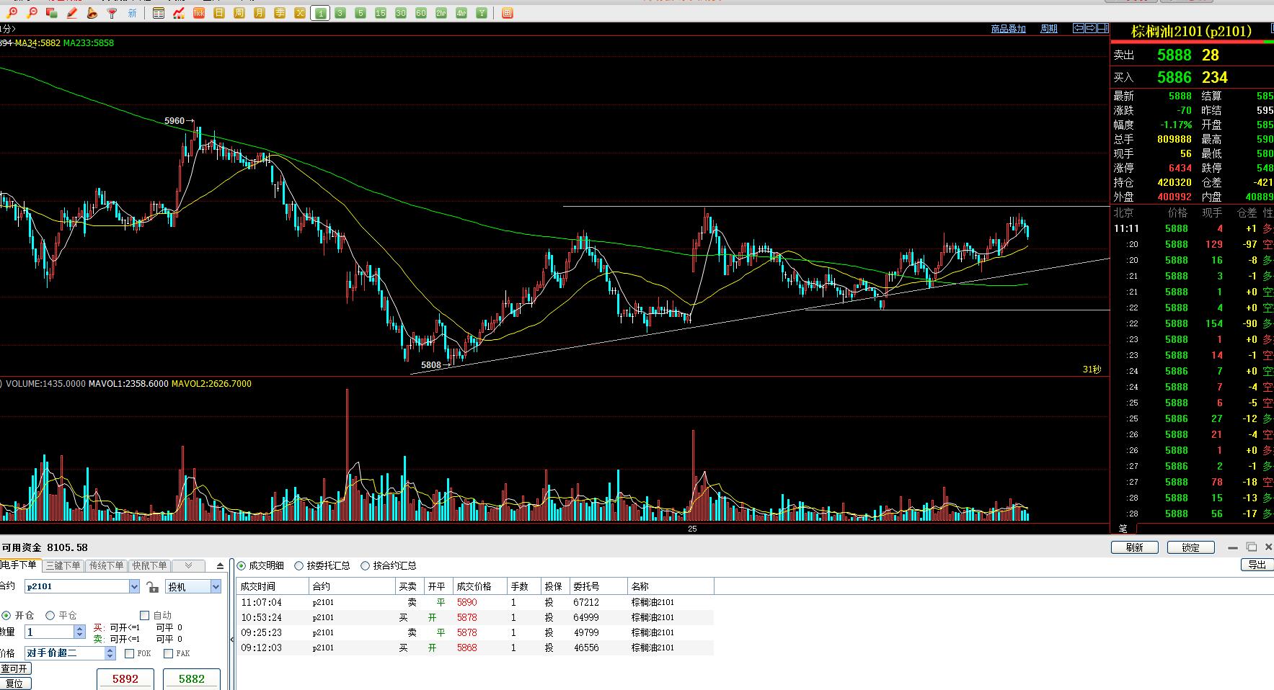1274x690 pixels.
Task: Check the FOK option
Action: click(129, 653)
